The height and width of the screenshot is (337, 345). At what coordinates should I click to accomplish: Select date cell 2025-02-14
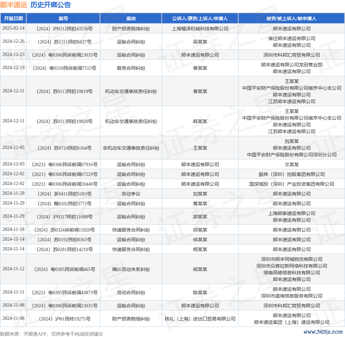[x=13, y=28]
